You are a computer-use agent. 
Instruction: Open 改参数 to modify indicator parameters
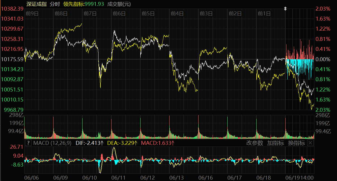point(254,143)
